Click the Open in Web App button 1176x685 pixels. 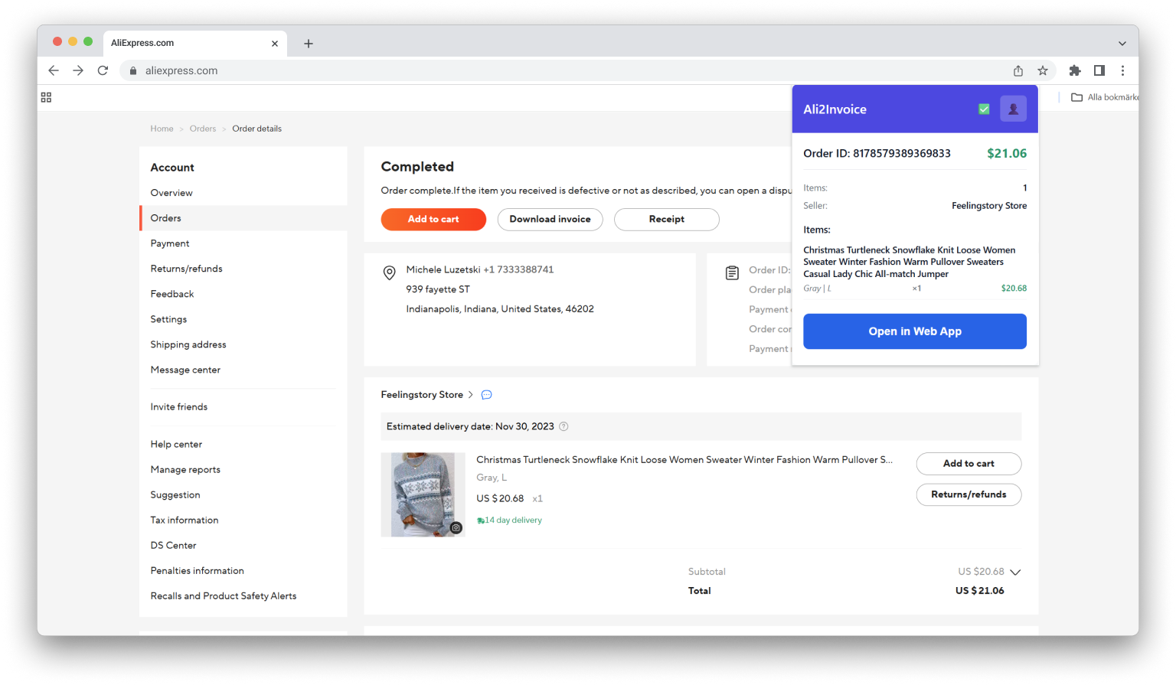tap(914, 331)
